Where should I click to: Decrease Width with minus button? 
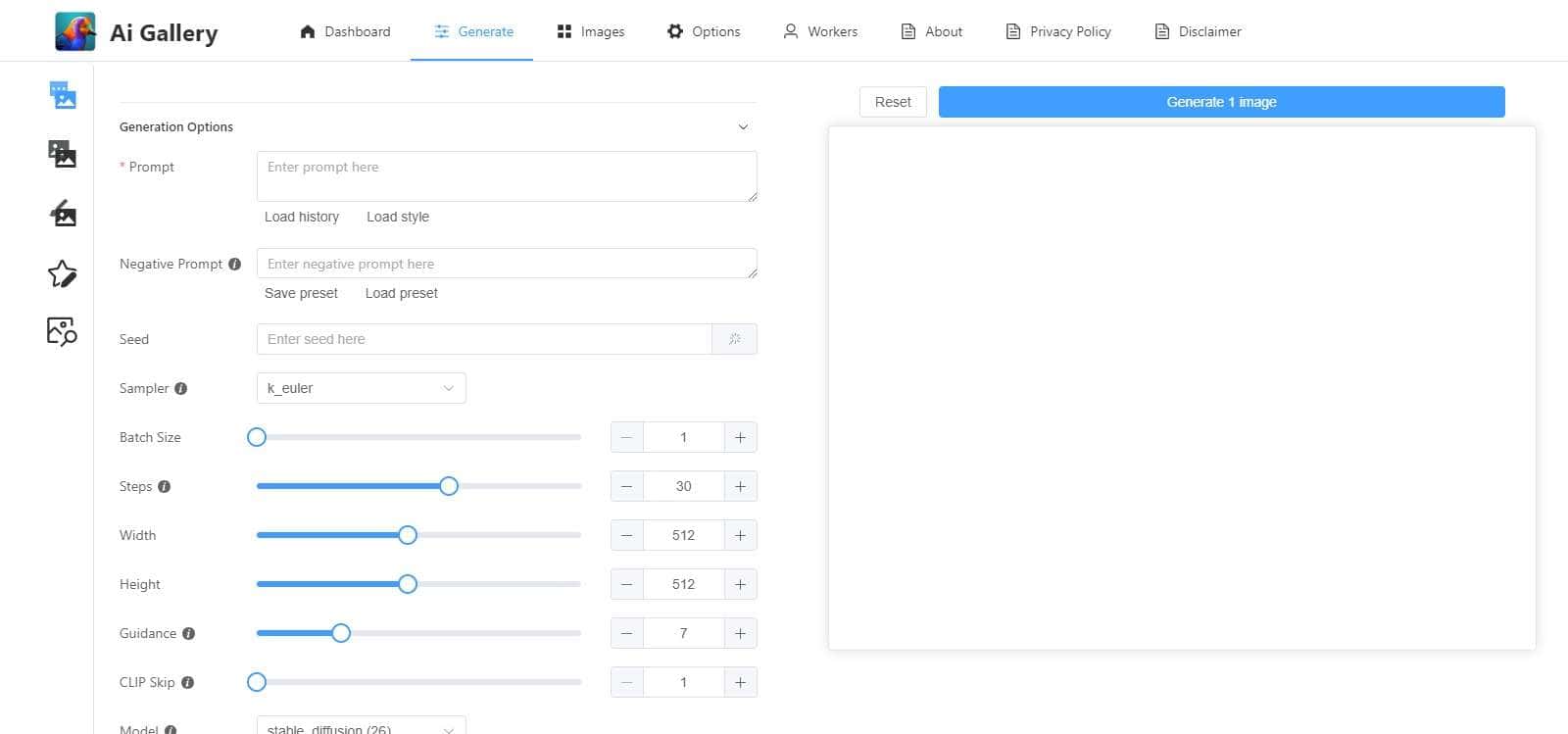[x=627, y=535]
